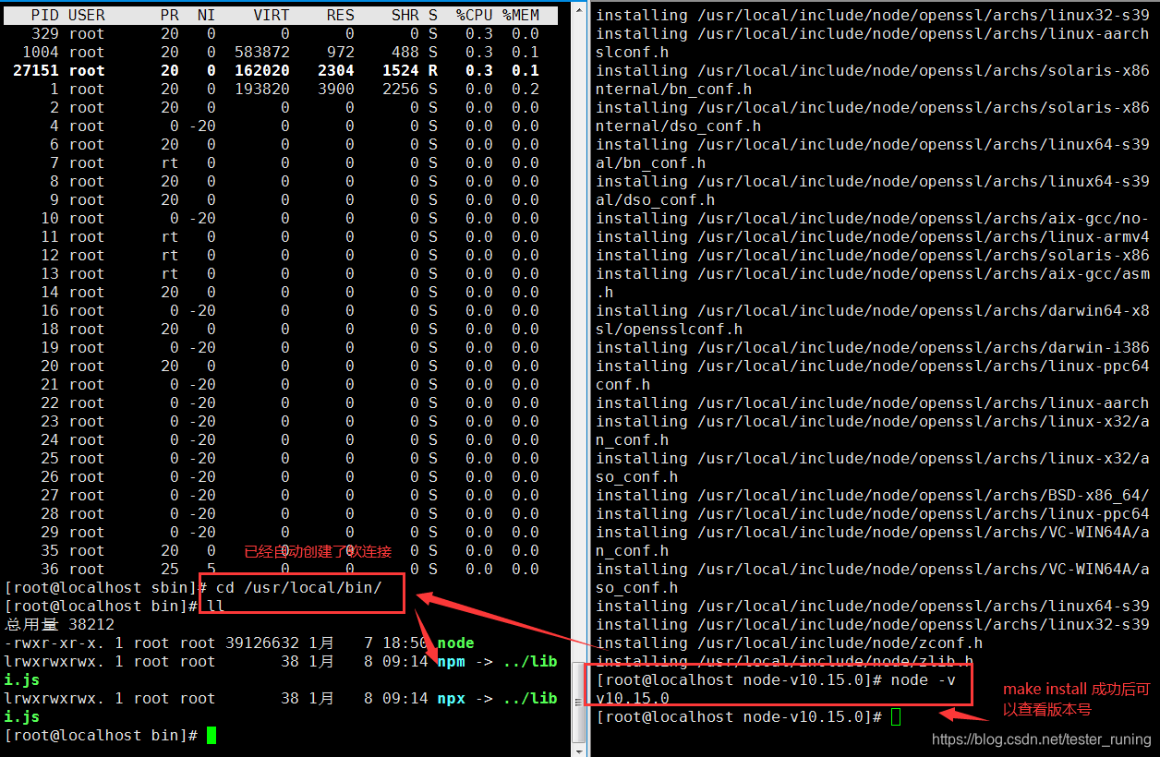Viewport: 1160px width, 757px height.
Task: Click the "ll" command in left terminal
Action: [215, 606]
